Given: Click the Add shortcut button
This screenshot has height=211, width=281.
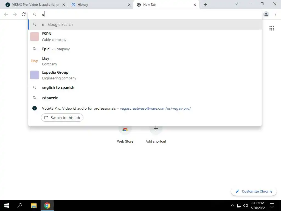Looking at the screenshot, I should pos(156,135).
